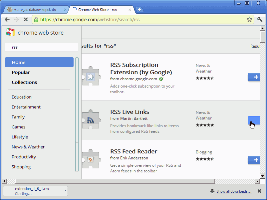Click 'from Martin Bartlett' author text
The width and height of the screenshot is (267, 200).
pos(129,118)
